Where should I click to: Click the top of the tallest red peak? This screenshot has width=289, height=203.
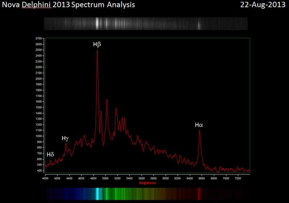click(x=97, y=51)
